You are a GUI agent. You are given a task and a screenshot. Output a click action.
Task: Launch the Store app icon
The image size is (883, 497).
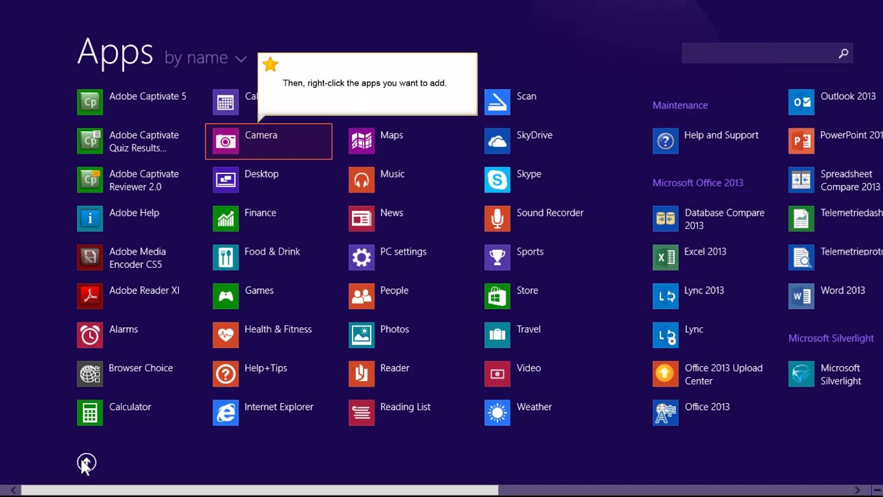click(x=497, y=296)
